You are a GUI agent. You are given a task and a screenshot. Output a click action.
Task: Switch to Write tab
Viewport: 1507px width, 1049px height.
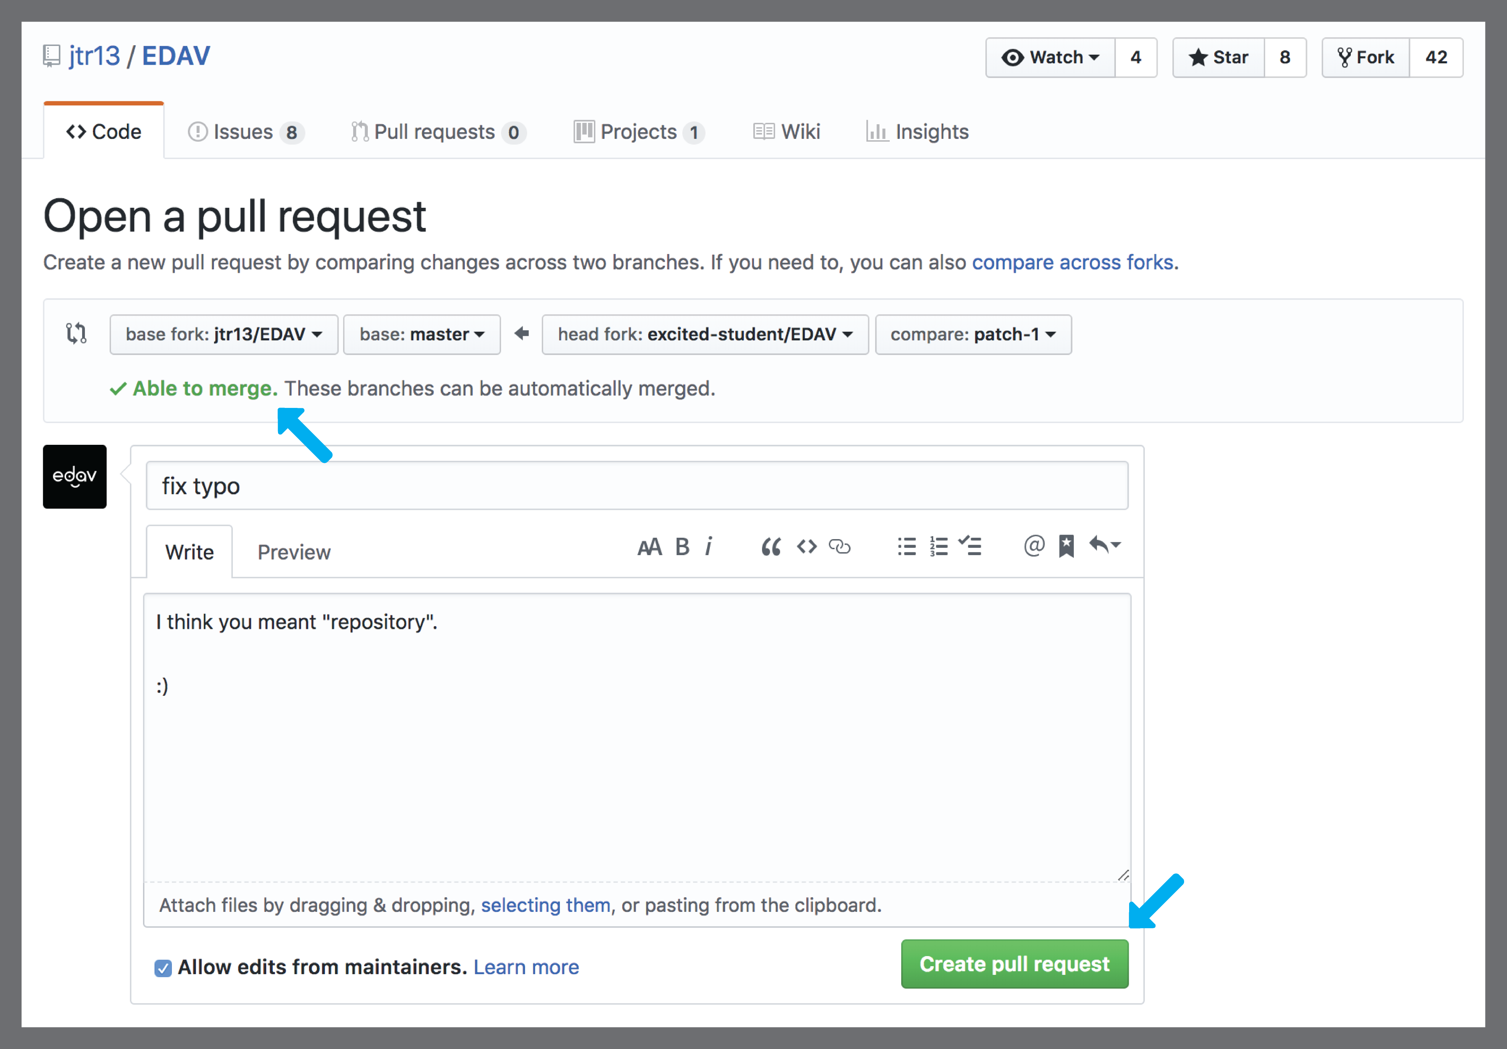tap(189, 552)
